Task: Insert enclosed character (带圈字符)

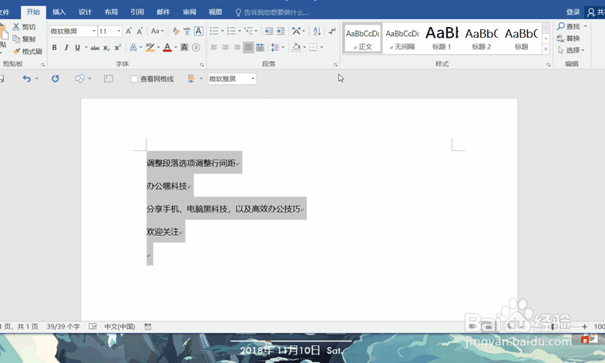Action: [x=196, y=48]
